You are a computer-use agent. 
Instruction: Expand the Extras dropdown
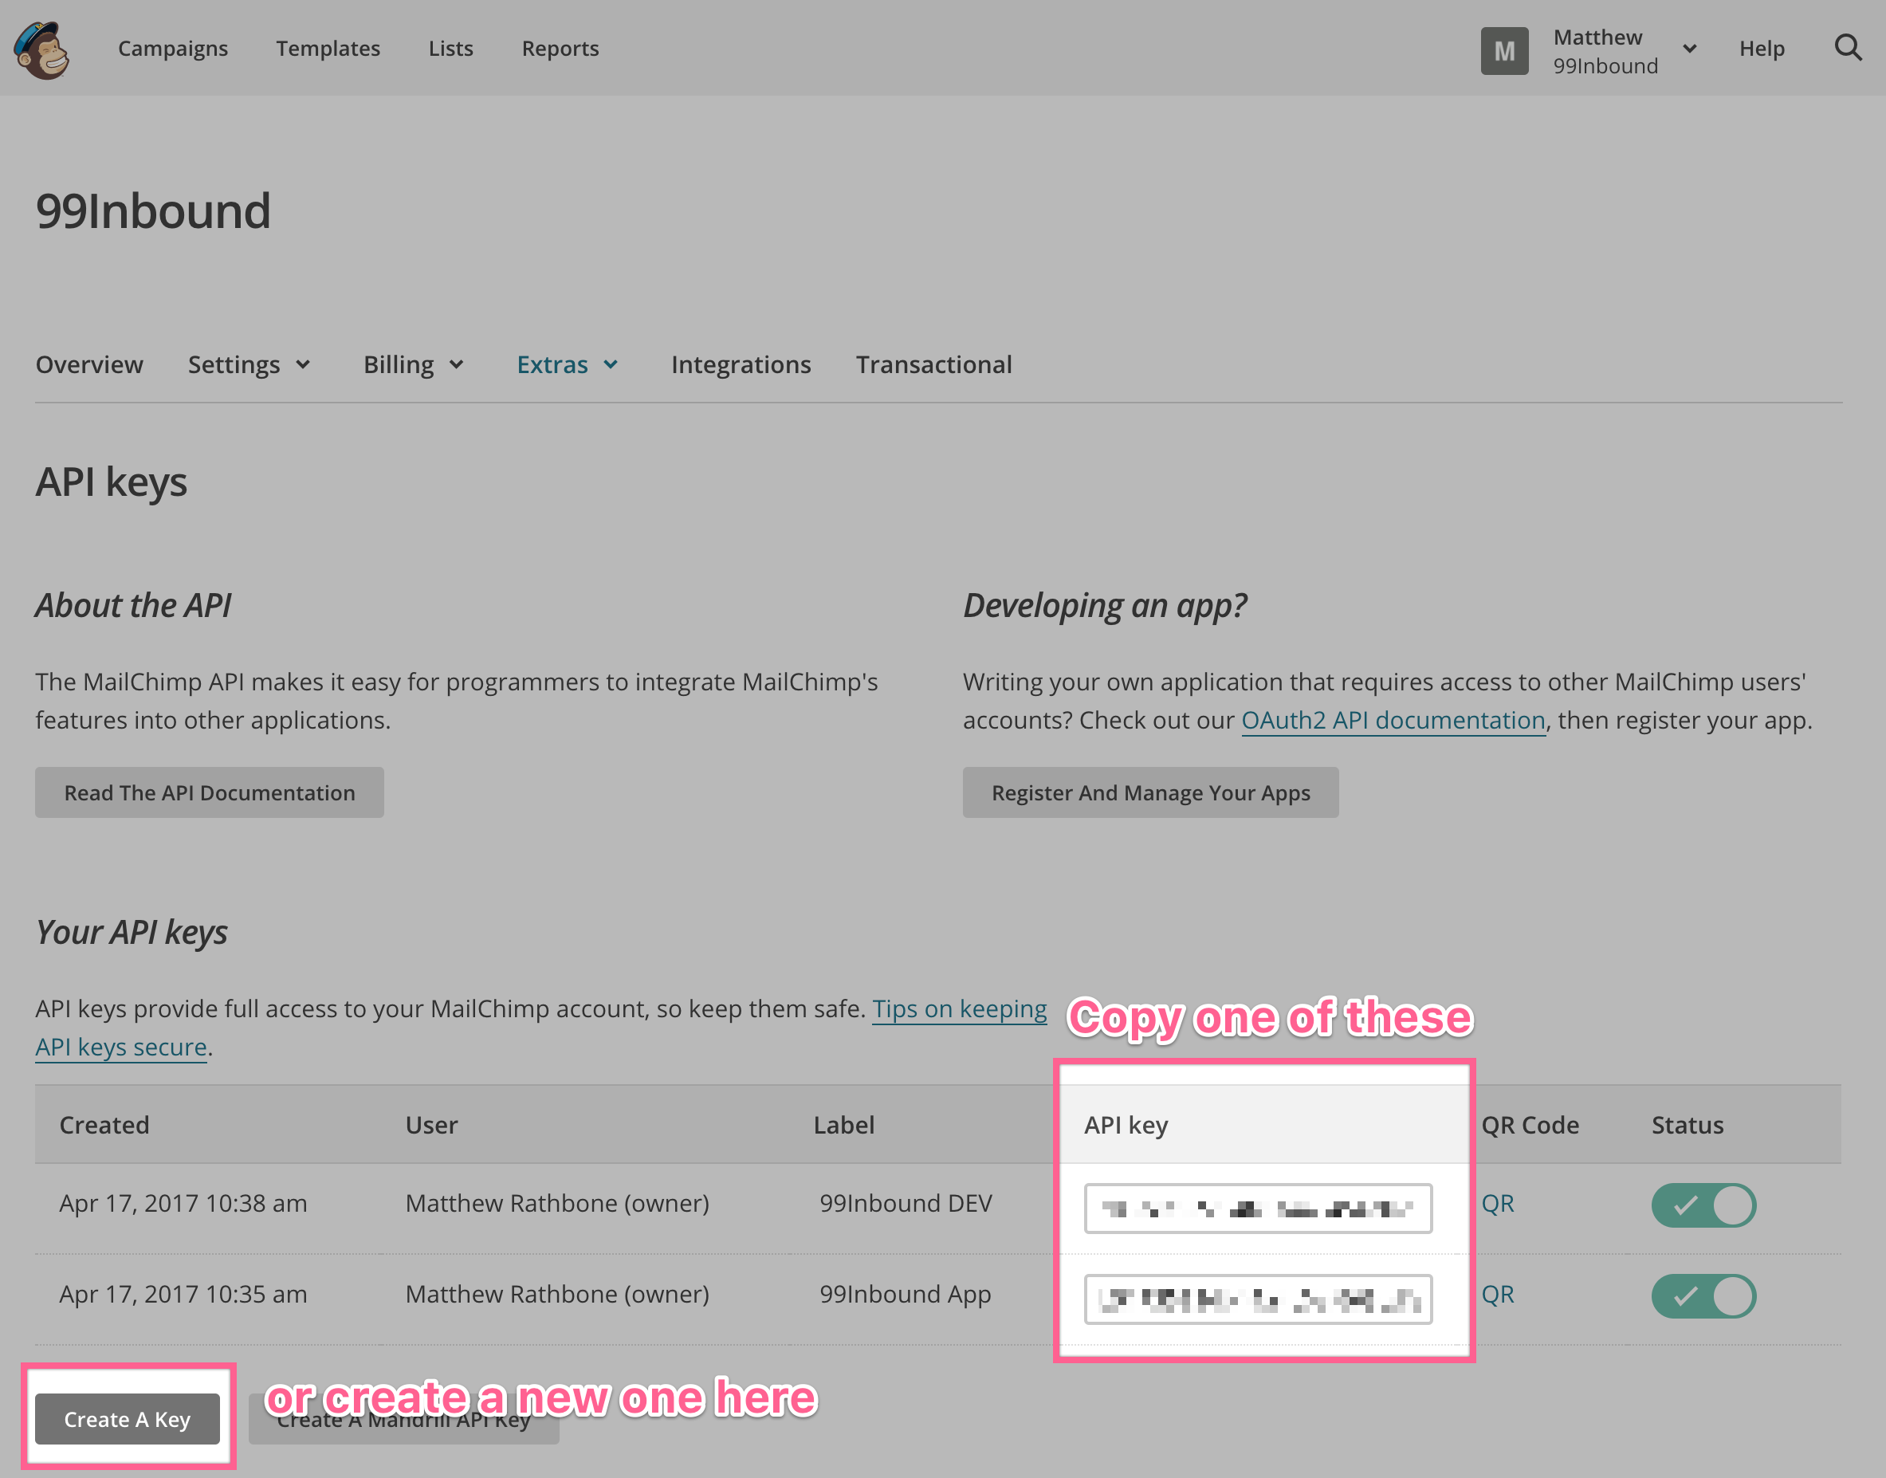(568, 364)
